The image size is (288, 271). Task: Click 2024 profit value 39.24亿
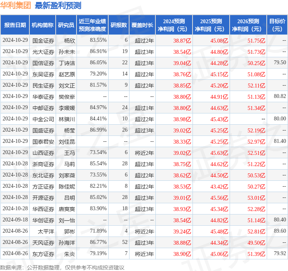pos(182,232)
